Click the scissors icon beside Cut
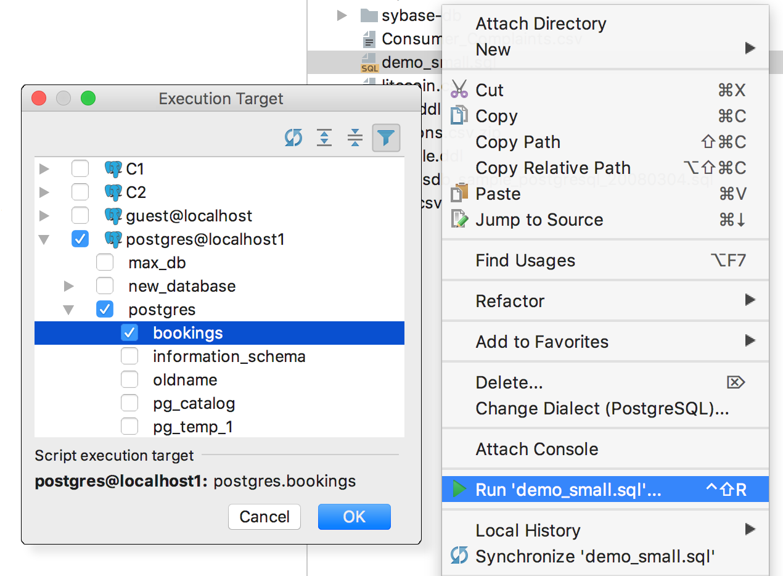This screenshot has height=576, width=783. 459,89
